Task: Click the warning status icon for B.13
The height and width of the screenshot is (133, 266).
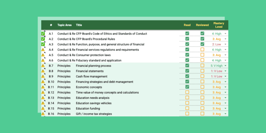Action: point(43,98)
